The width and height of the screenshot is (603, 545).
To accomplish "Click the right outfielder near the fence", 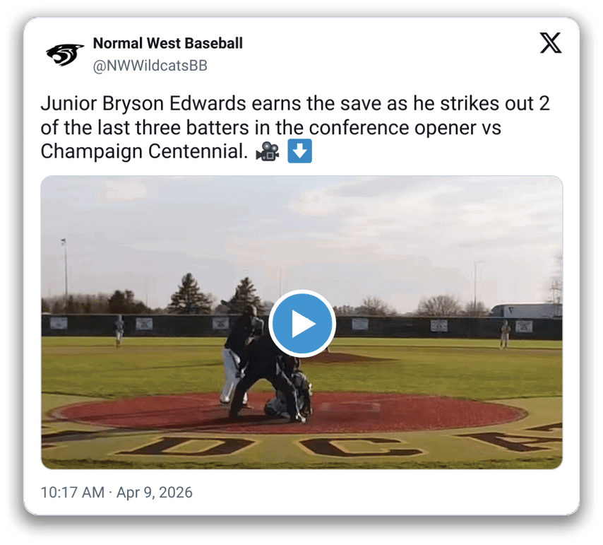I will click(x=505, y=334).
